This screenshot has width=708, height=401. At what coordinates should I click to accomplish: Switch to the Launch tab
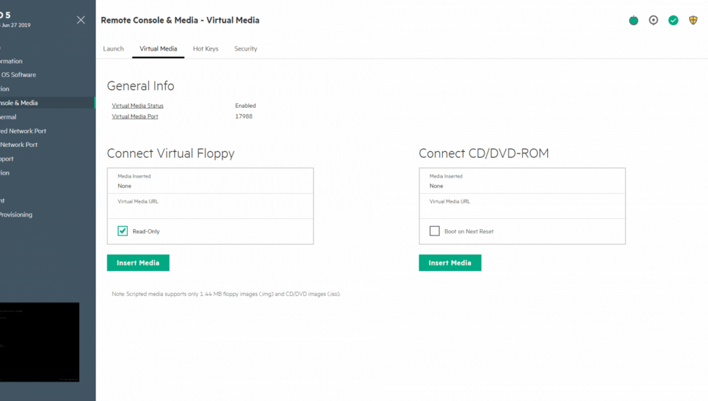click(113, 49)
